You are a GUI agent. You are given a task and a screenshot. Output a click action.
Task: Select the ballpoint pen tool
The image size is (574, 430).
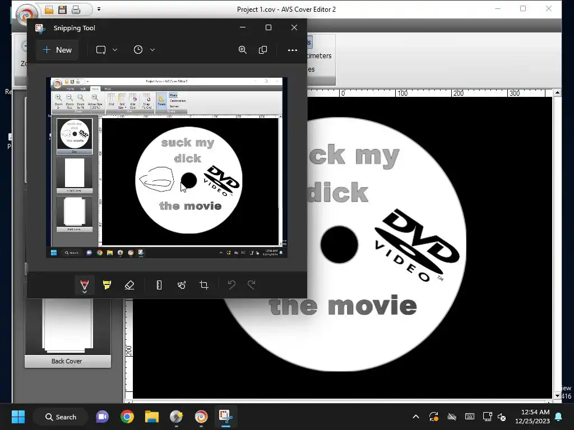(x=85, y=285)
